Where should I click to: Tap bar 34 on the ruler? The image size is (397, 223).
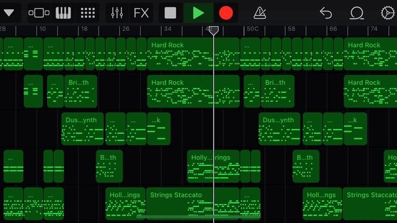coord(167,29)
